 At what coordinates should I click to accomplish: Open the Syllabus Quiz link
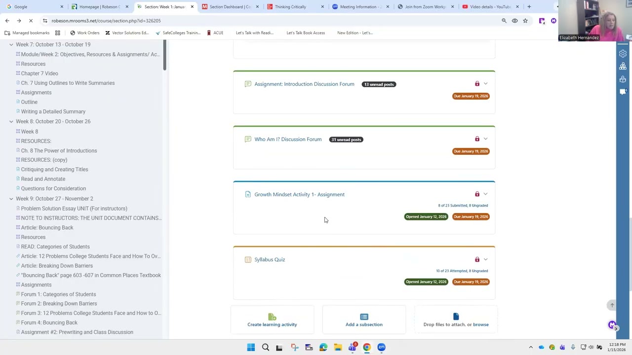[x=270, y=259]
